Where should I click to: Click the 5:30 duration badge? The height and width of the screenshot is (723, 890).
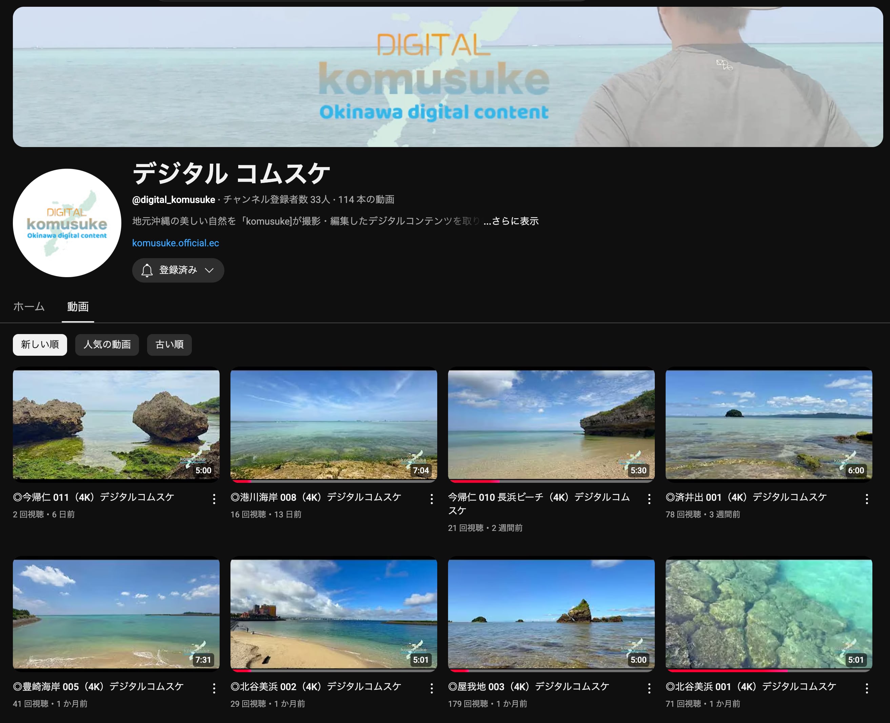pyautogui.click(x=638, y=470)
